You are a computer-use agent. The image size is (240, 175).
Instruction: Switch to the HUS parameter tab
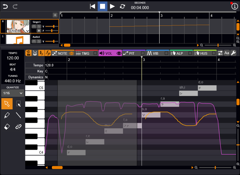[201, 53]
